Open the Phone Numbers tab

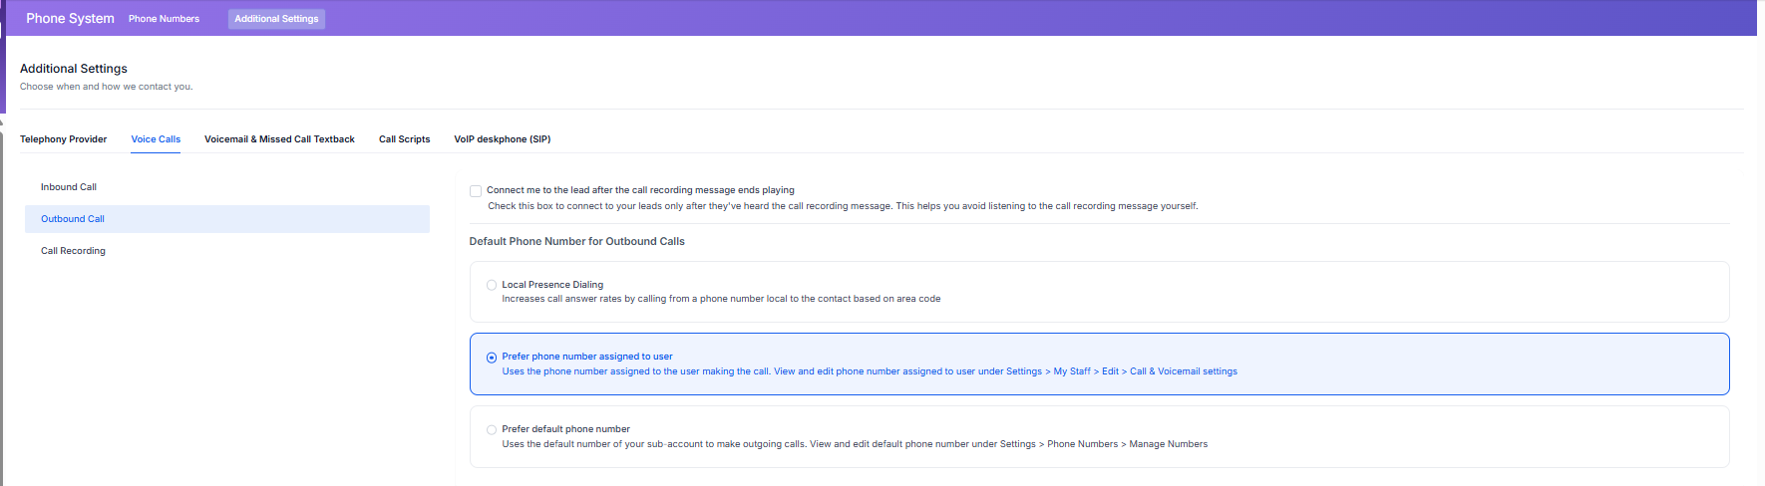[164, 19]
